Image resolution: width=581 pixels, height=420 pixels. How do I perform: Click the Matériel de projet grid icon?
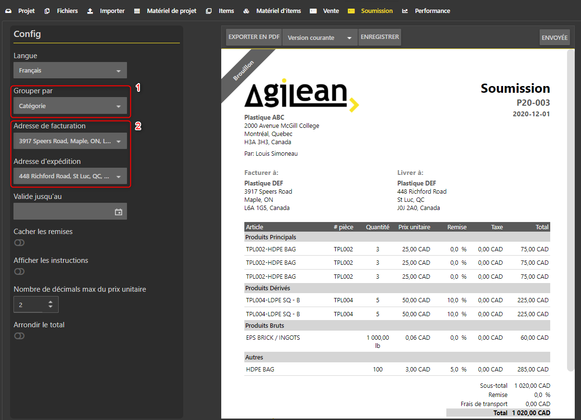coord(137,11)
